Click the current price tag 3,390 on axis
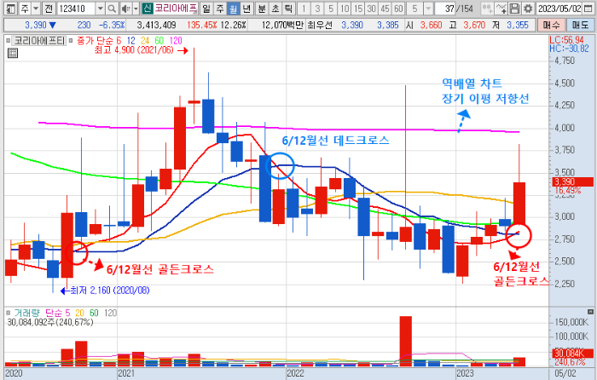This screenshot has height=380, width=597. click(x=571, y=181)
